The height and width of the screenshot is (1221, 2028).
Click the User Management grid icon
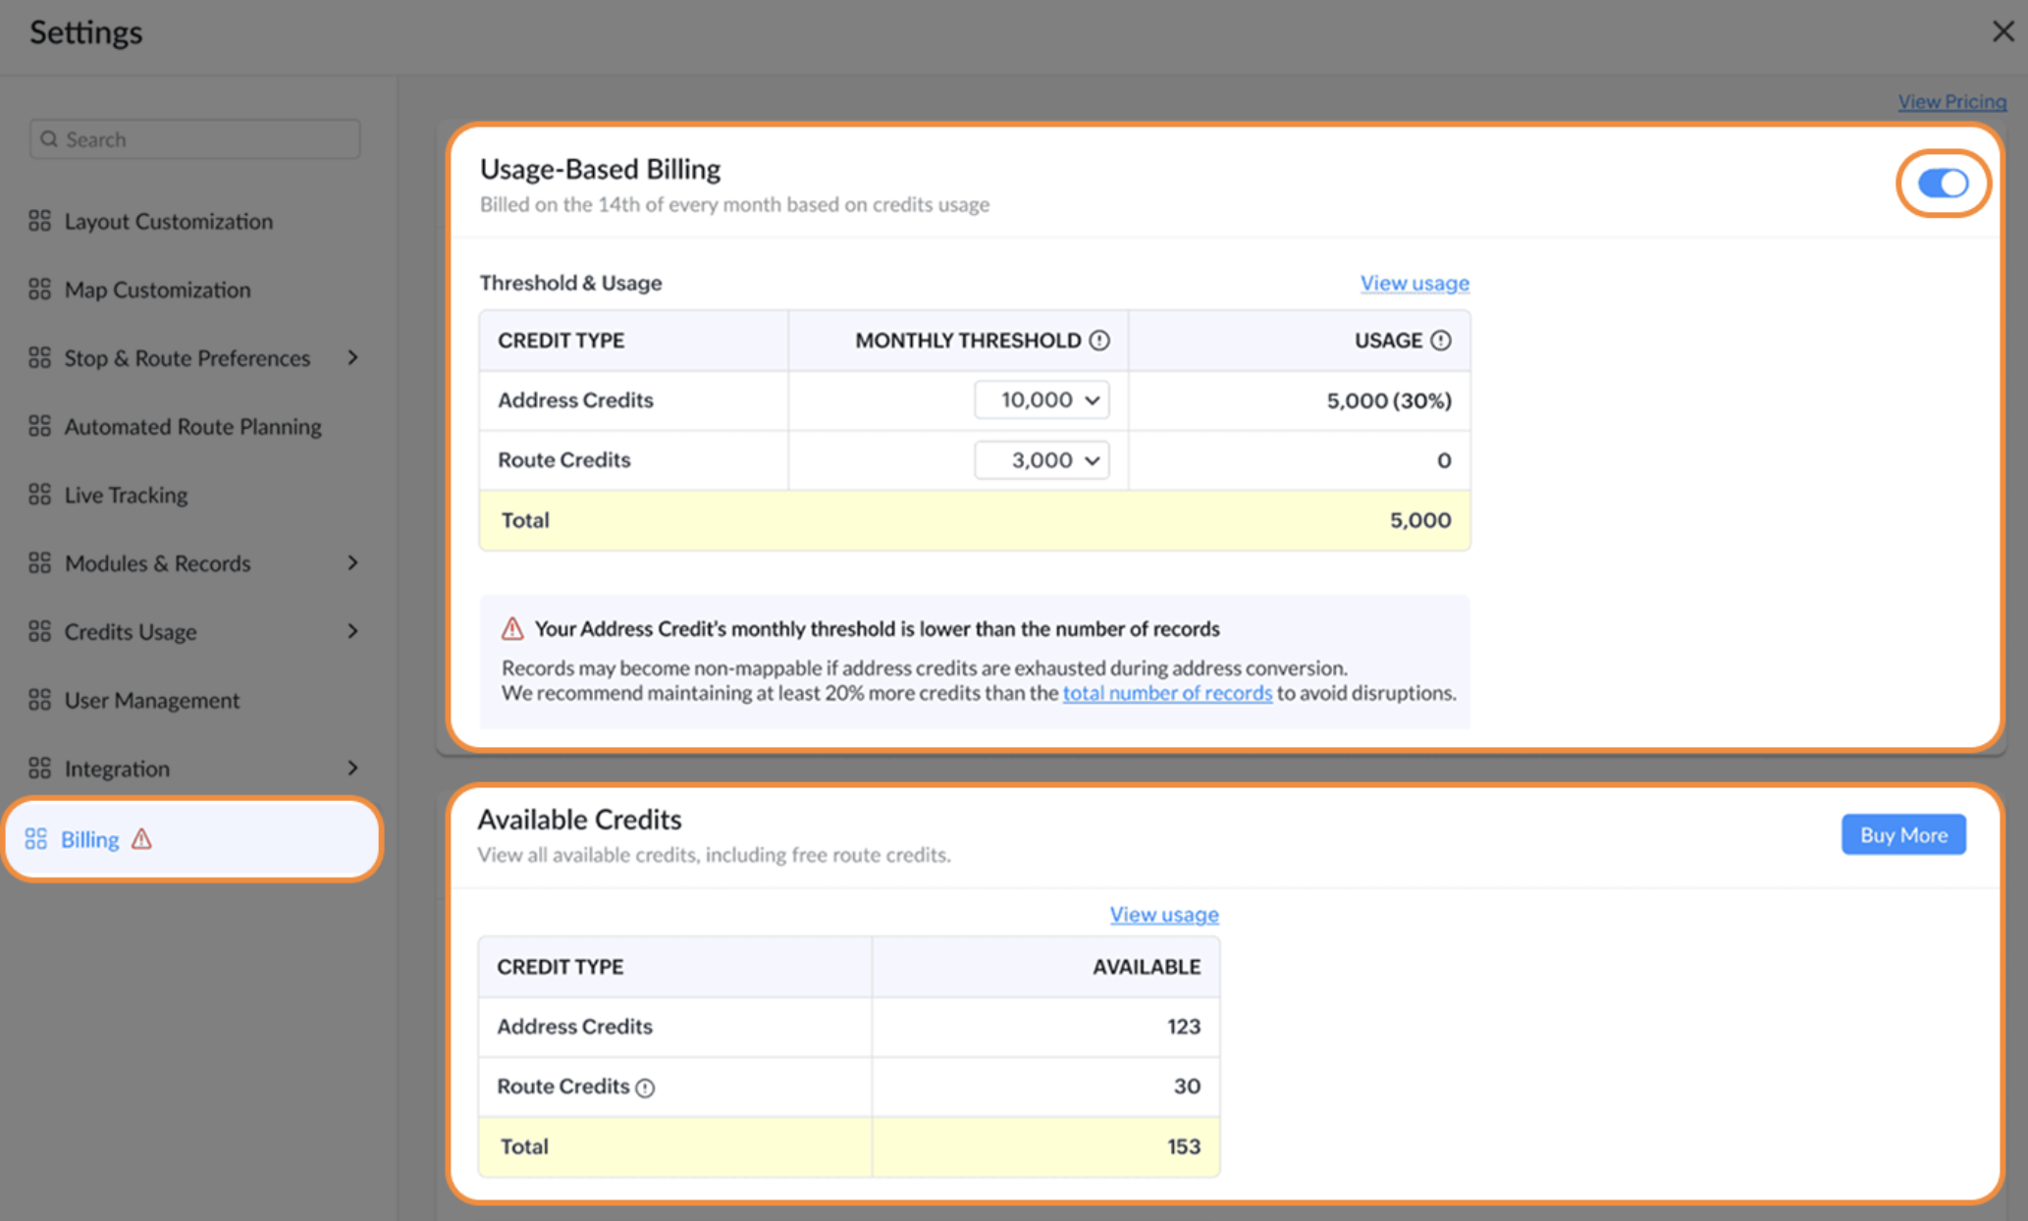[39, 700]
